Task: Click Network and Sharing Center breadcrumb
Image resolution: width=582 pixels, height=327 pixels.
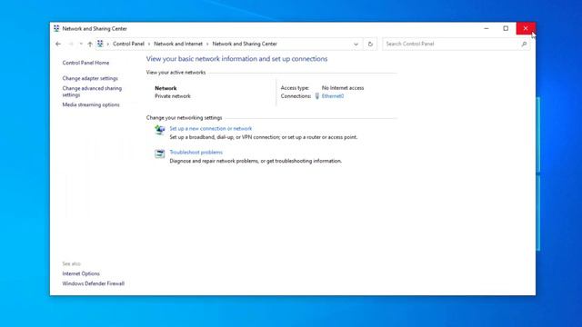Action: (x=245, y=44)
